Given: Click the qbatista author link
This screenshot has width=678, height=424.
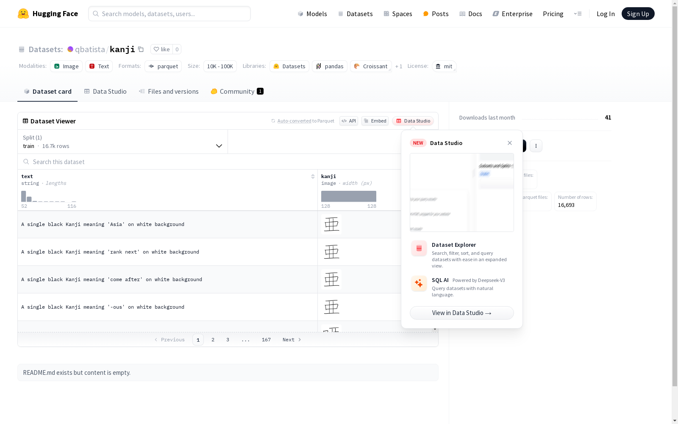Looking at the screenshot, I should 90,49.
